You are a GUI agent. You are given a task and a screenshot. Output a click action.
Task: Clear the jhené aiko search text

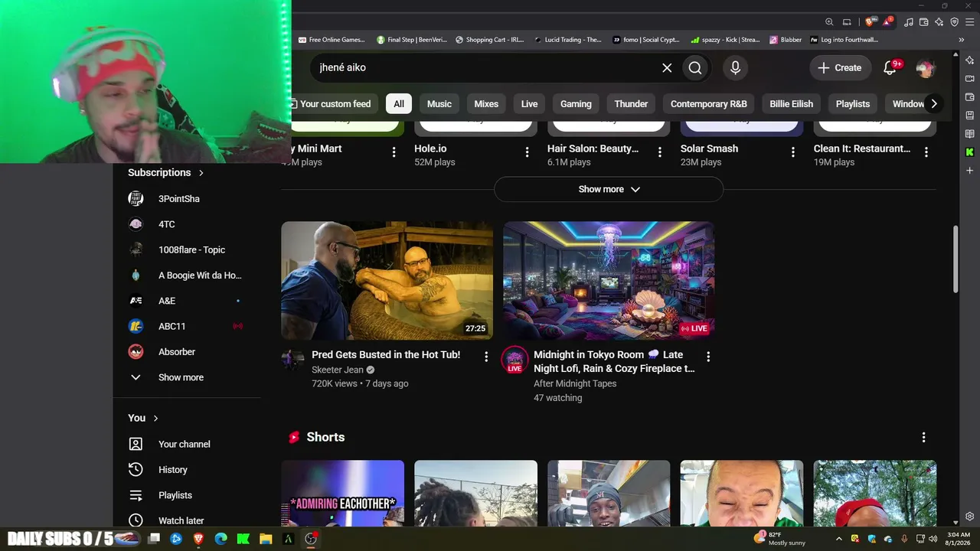667,68
